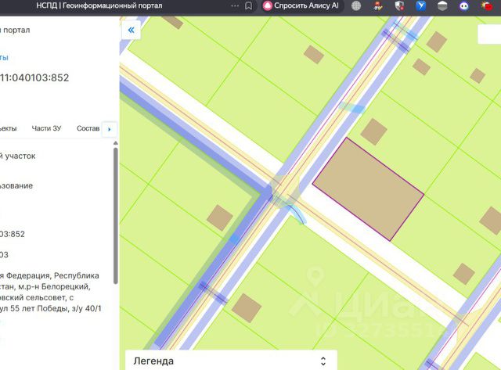Open the three-dots page menu in address bar
Screen dimensions: 501x370
235,5
